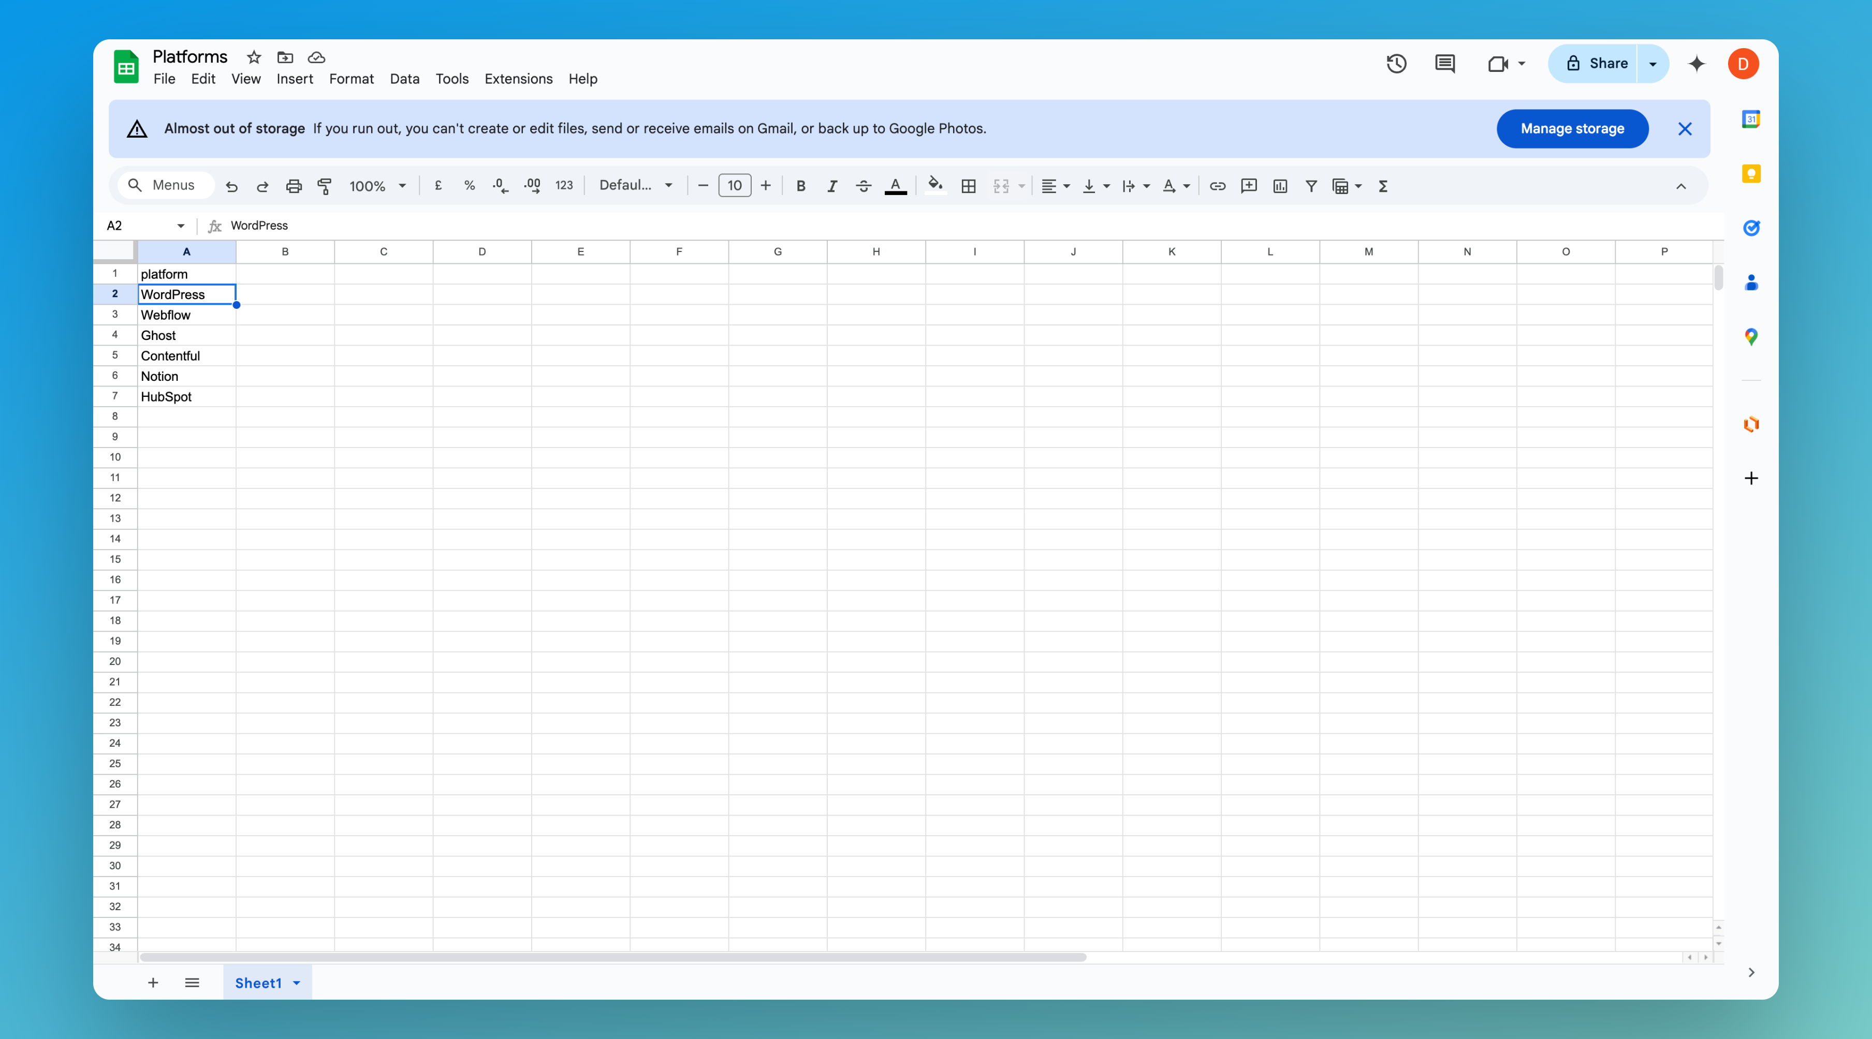This screenshot has width=1872, height=1039.
Task: Open the Format menu
Action: (351, 79)
